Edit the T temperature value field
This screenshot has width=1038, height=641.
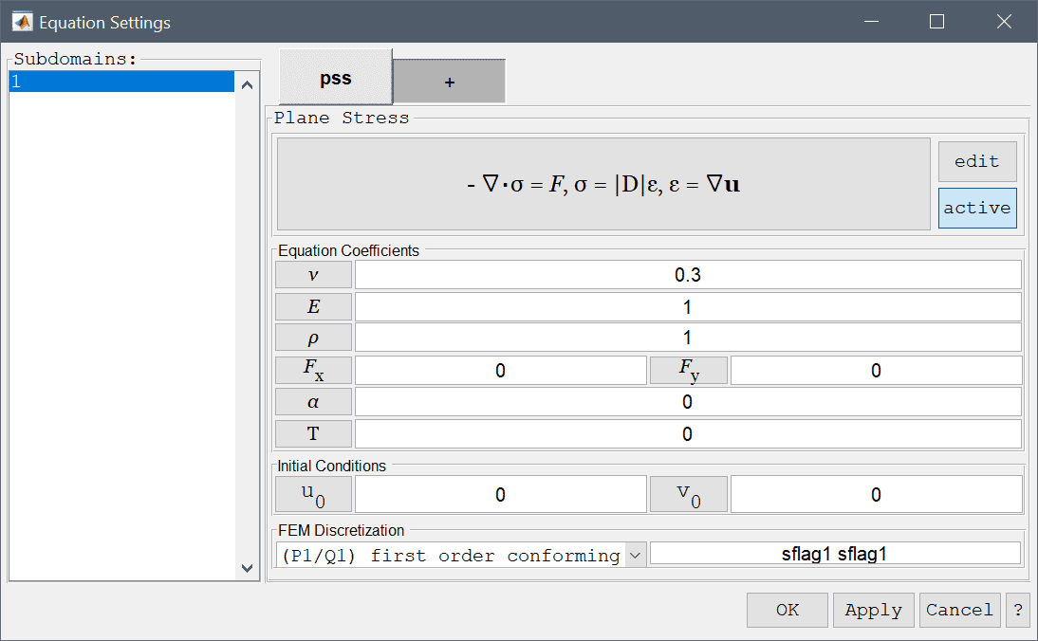point(688,434)
